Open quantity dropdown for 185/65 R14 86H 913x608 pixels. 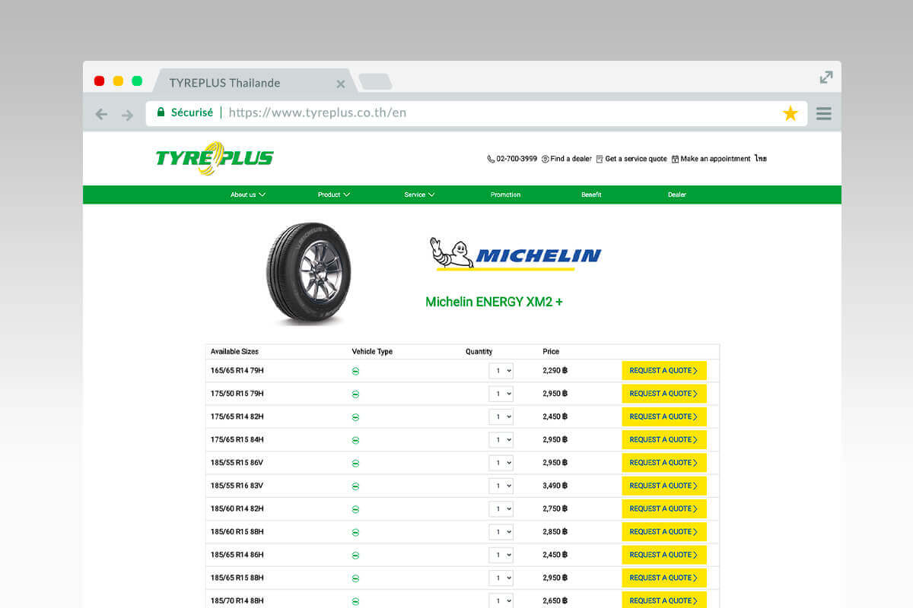click(x=501, y=555)
